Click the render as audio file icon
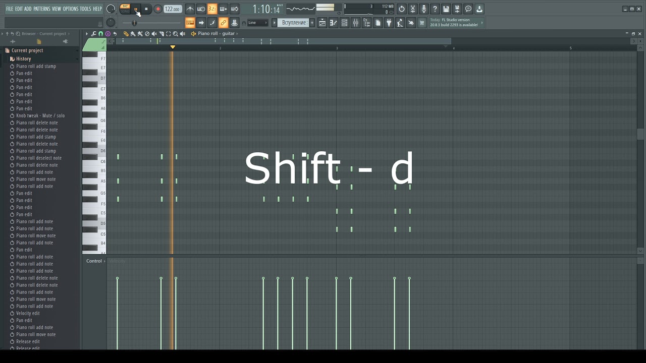Image resolution: width=646 pixels, height=363 pixels. (457, 9)
